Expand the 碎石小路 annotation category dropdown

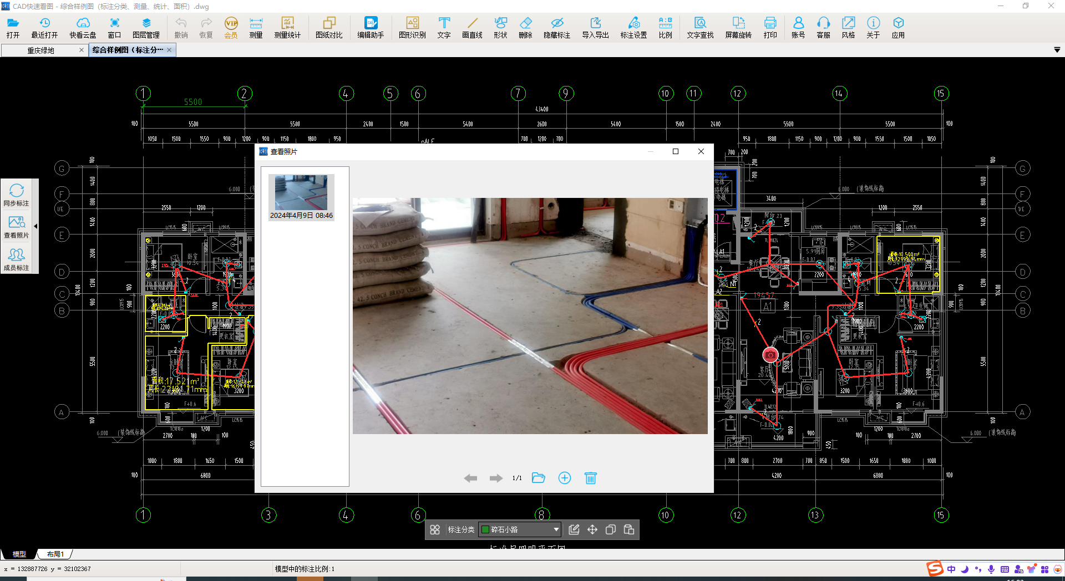[556, 530]
